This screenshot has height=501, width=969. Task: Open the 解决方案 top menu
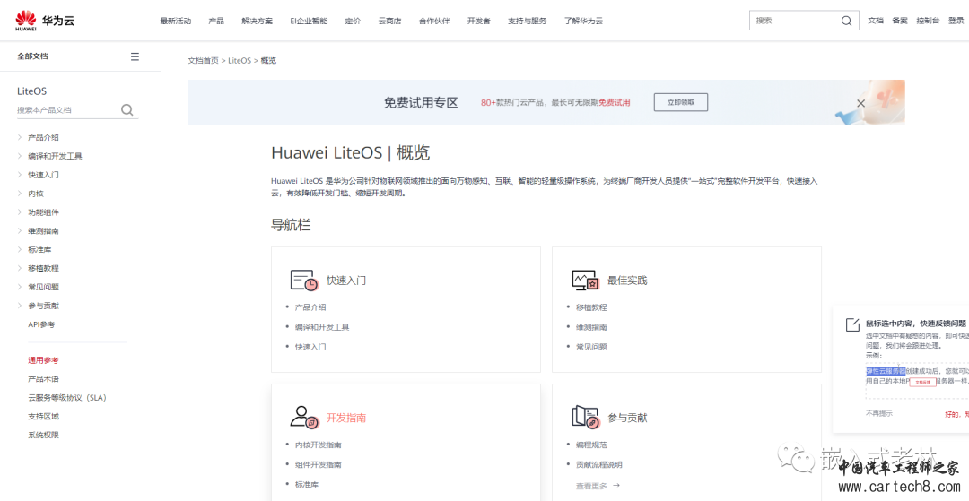coord(258,21)
